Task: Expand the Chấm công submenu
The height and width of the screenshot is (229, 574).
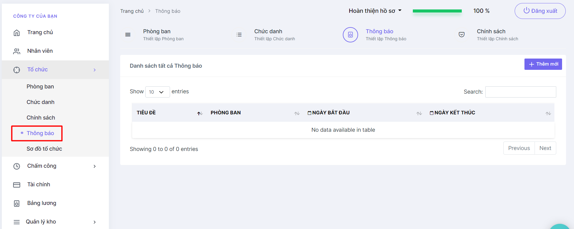Action: [94, 166]
